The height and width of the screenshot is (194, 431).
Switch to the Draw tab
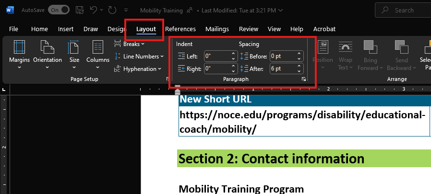pos(91,29)
